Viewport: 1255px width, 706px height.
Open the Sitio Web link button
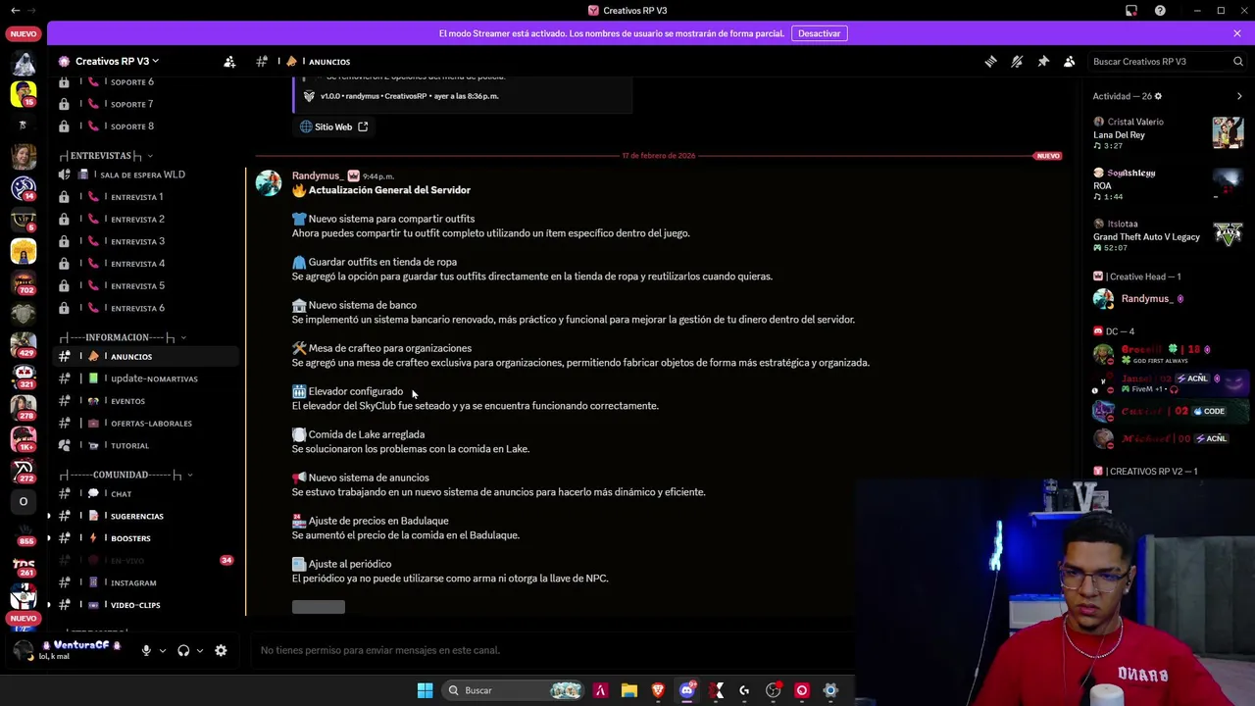point(333,126)
